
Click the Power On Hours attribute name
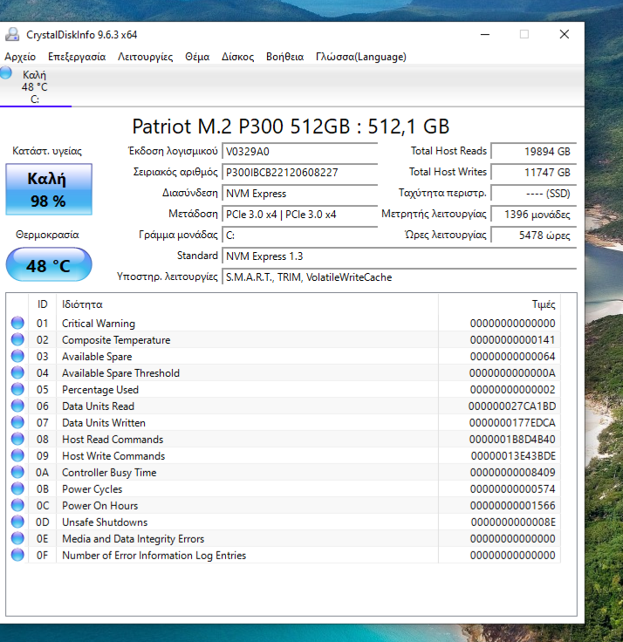100,506
